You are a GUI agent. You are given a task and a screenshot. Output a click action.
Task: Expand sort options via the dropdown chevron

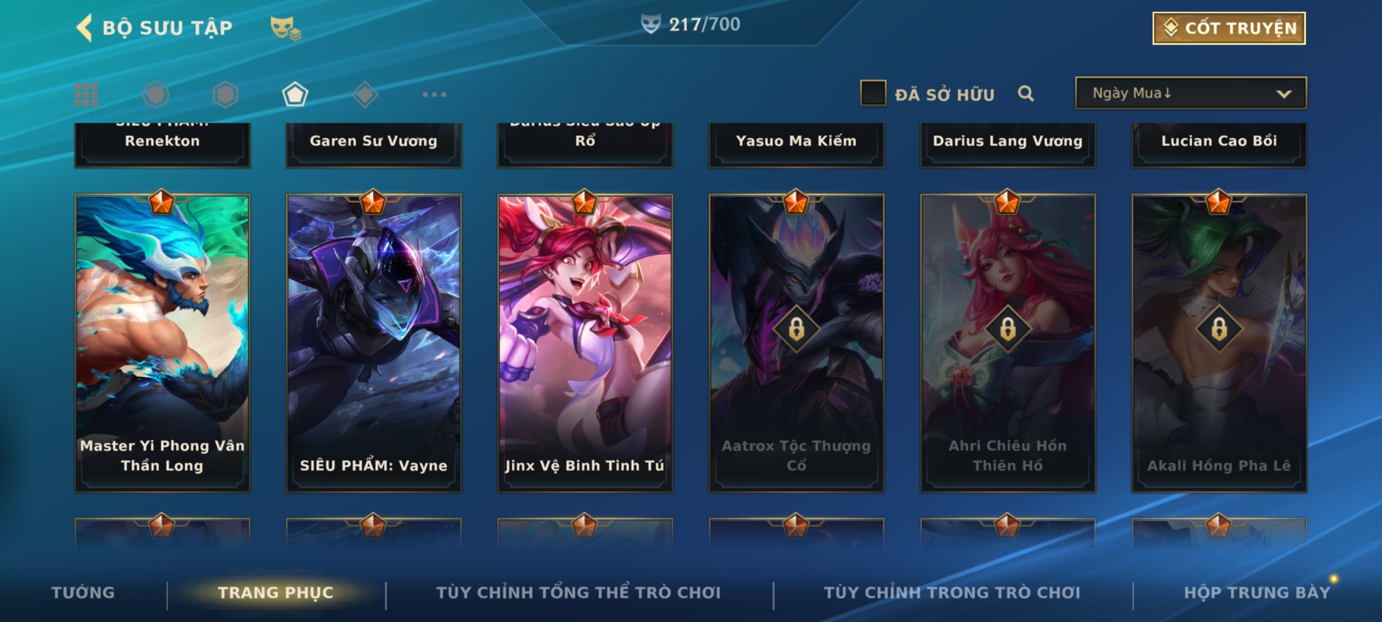coord(1284,94)
